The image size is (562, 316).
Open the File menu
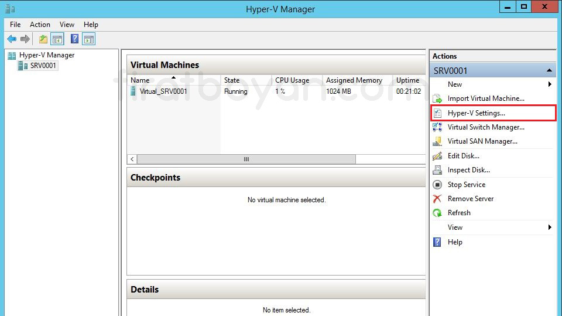[15, 25]
